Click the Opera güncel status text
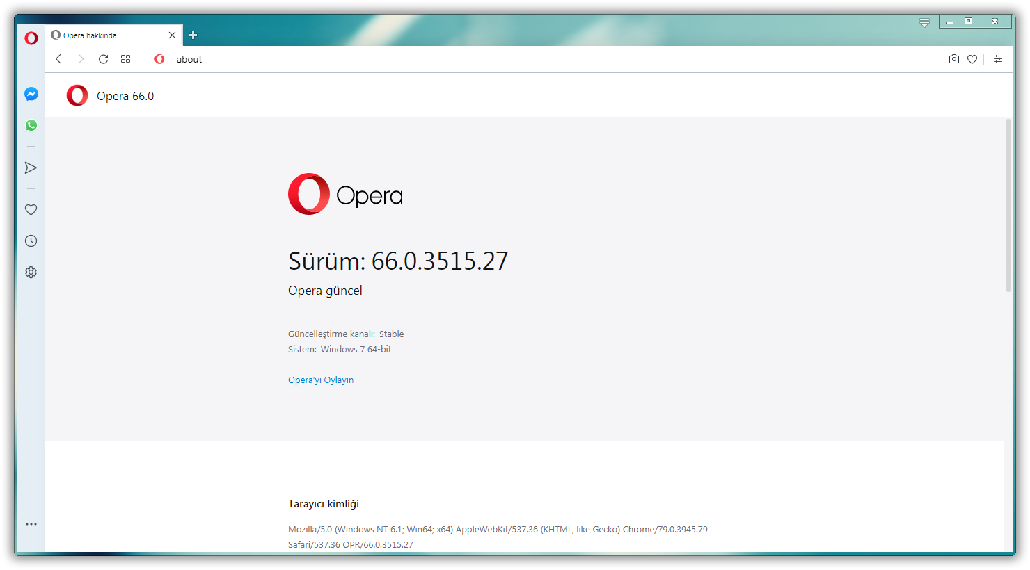Screen dimensions: 1030x570 [325, 291]
